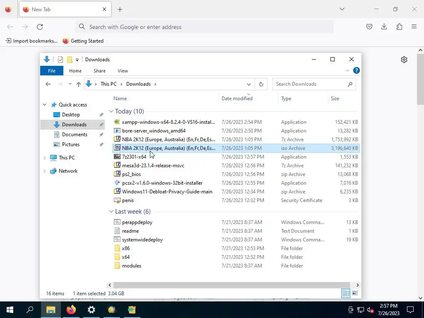Sort files by Size column
Image resolution: width=424 pixels, height=318 pixels.
click(344, 99)
